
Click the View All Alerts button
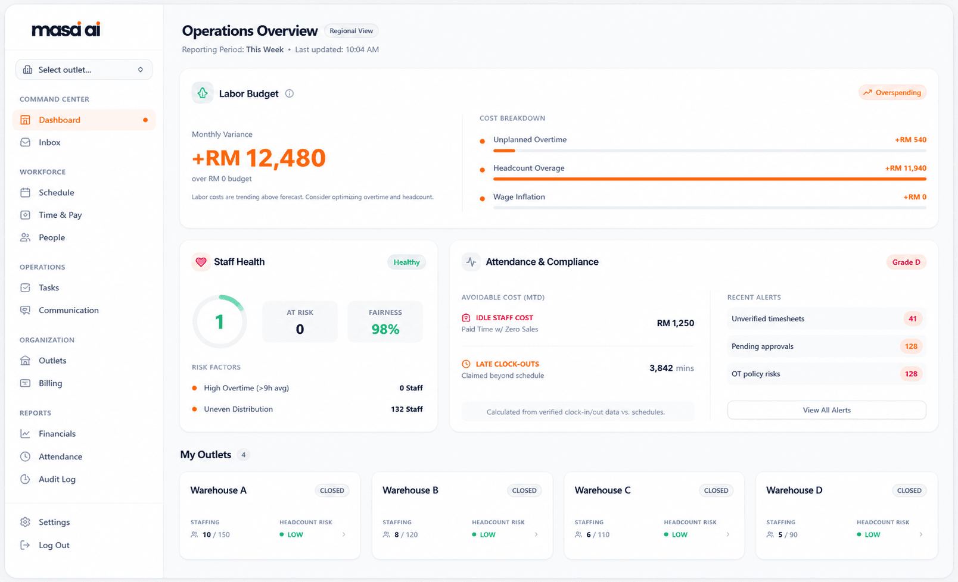click(826, 410)
